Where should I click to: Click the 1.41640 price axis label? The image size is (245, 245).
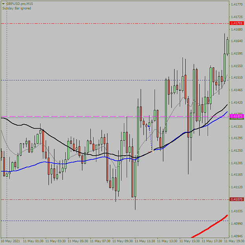pyautogui.click(x=237, y=41)
